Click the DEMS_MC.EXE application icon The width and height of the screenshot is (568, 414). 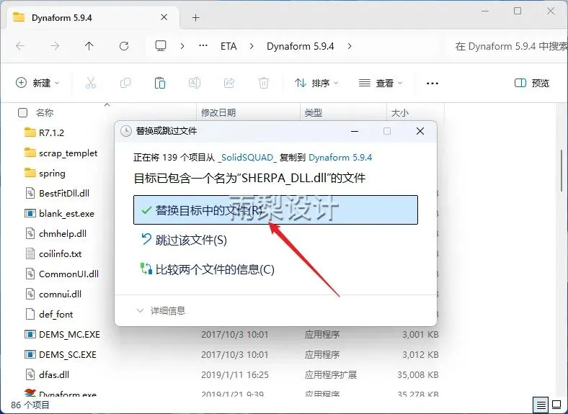point(30,334)
